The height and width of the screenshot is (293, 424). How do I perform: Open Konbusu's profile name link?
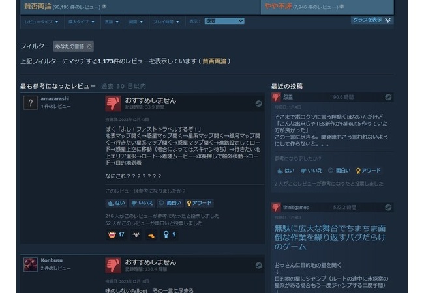[x=52, y=260]
